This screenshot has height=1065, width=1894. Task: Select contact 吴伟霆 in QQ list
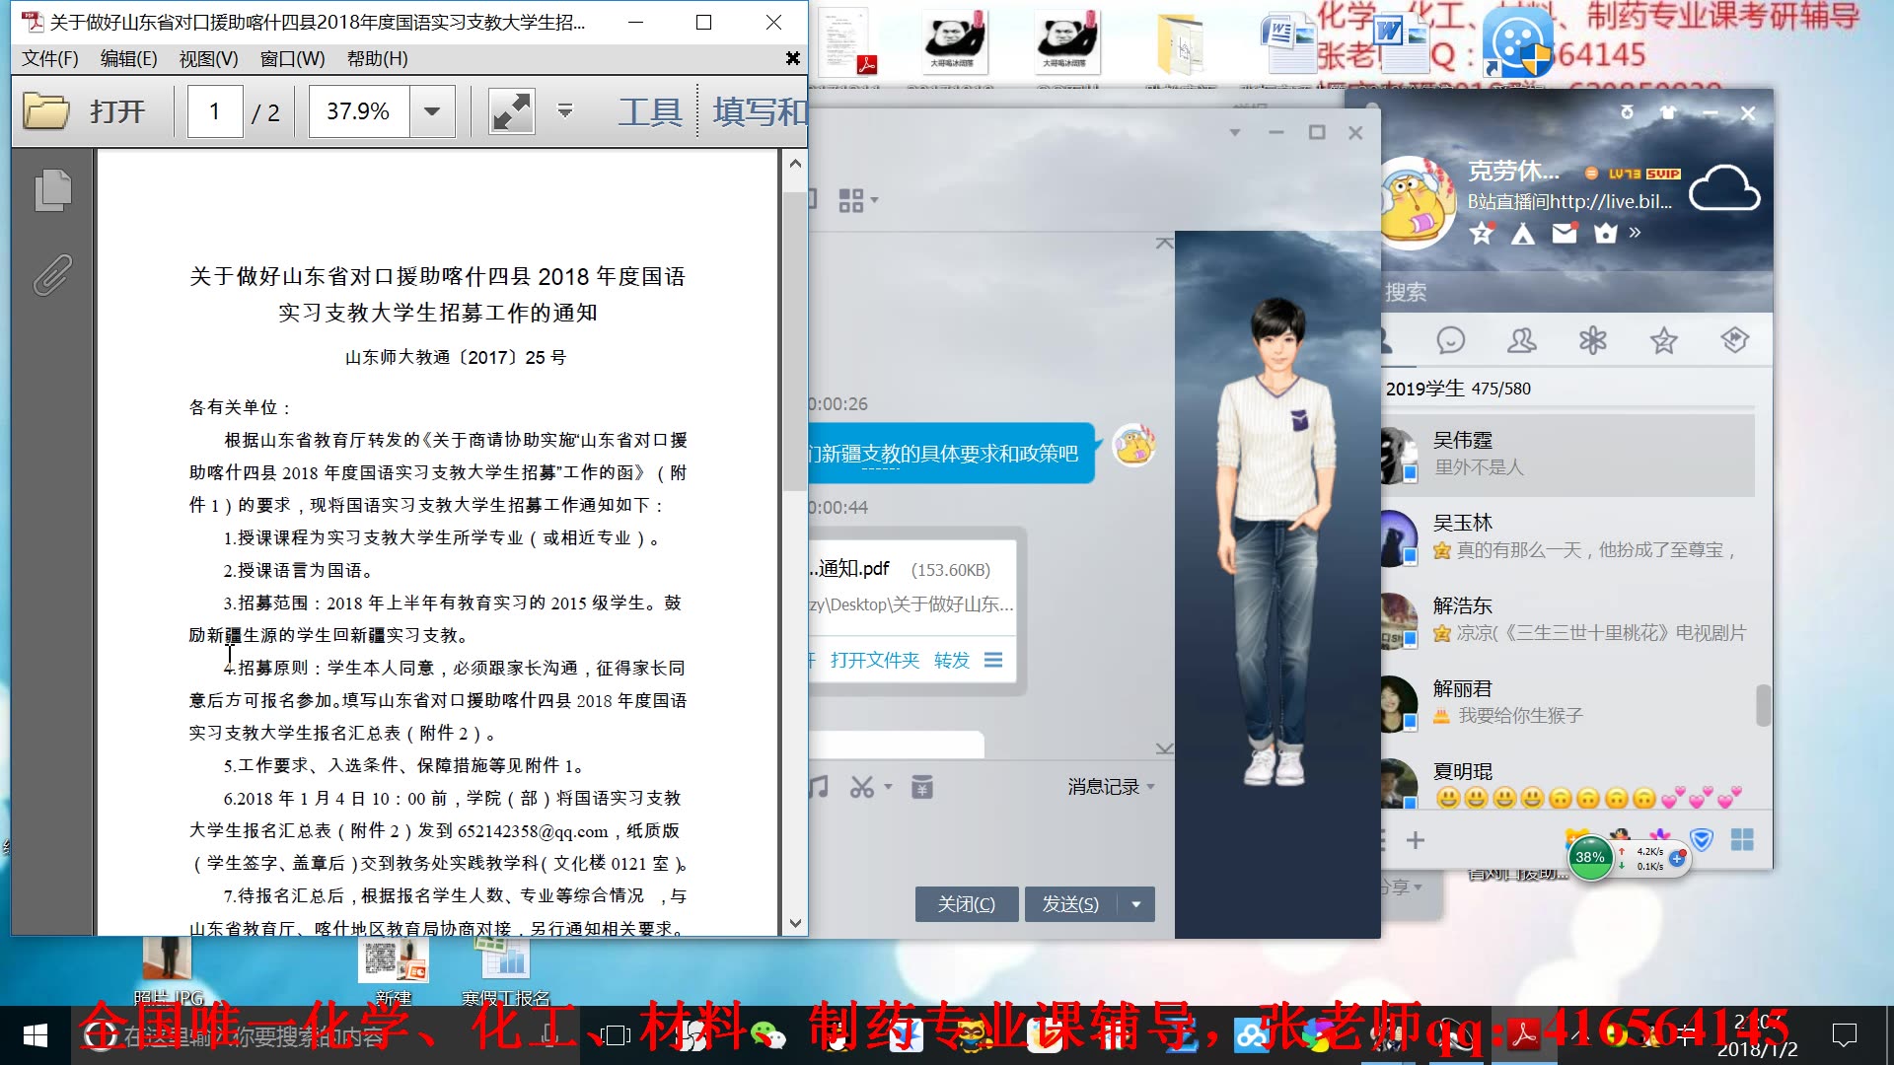click(x=1568, y=455)
